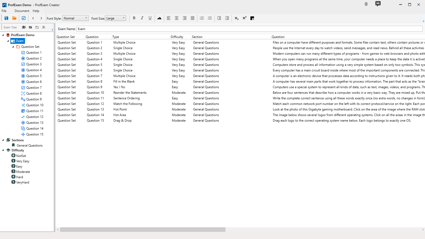The image size is (425, 239).
Task: Go forward using the right arrow
Action: [41, 18]
